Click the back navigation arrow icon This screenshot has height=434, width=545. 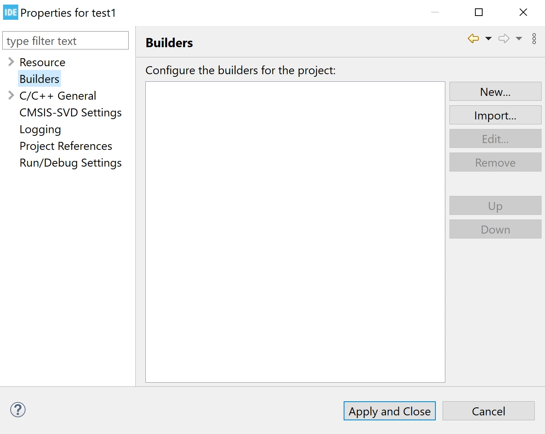pyautogui.click(x=473, y=38)
